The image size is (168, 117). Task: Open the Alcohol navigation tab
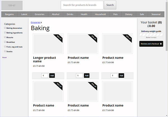coord(55,14)
